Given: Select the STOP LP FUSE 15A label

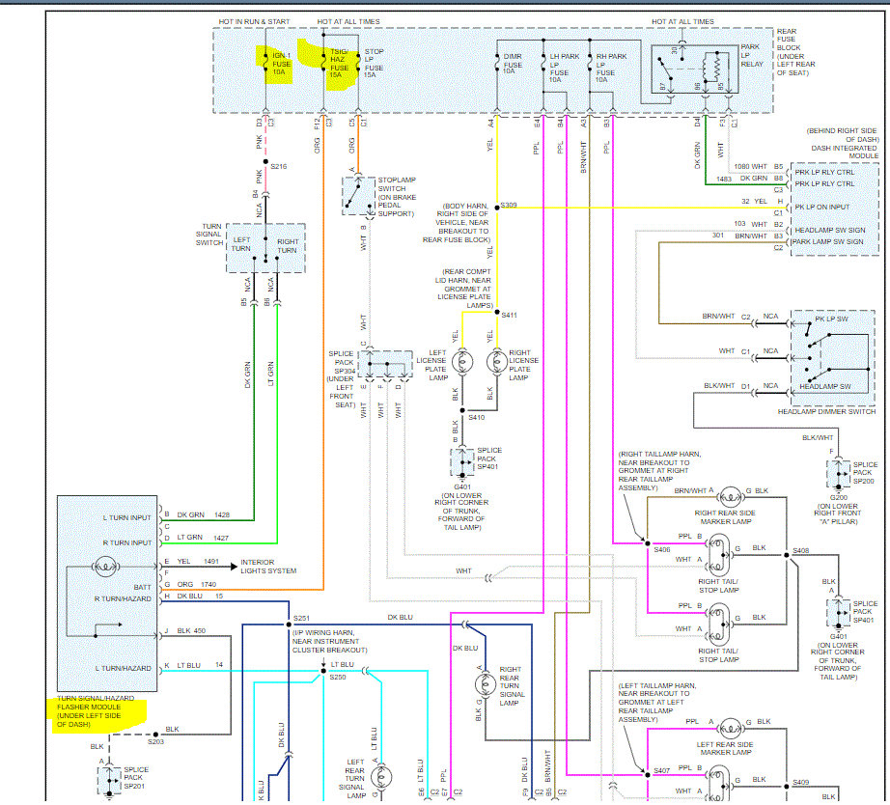Looking at the screenshot, I should pyautogui.click(x=374, y=63).
